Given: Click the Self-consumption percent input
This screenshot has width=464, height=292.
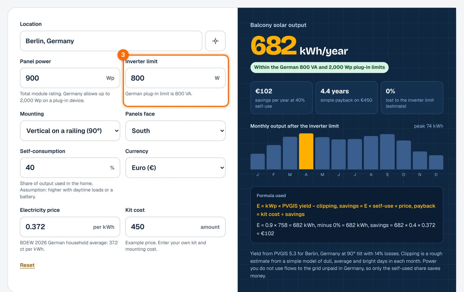Looking at the screenshot, I should click(70, 168).
